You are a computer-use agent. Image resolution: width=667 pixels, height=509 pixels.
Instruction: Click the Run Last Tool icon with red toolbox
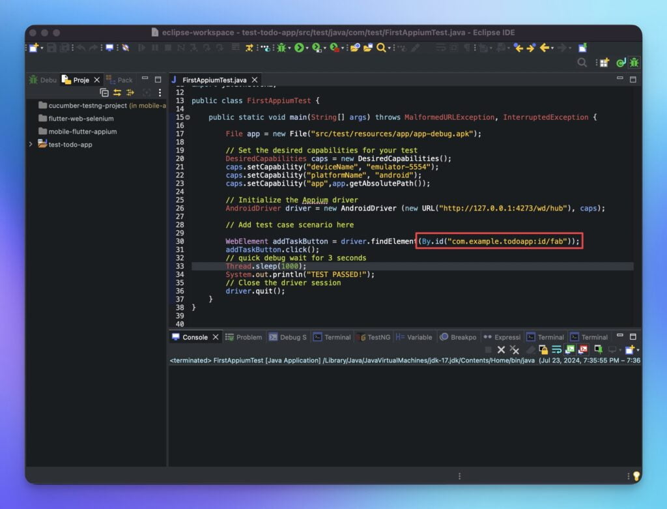(334, 48)
